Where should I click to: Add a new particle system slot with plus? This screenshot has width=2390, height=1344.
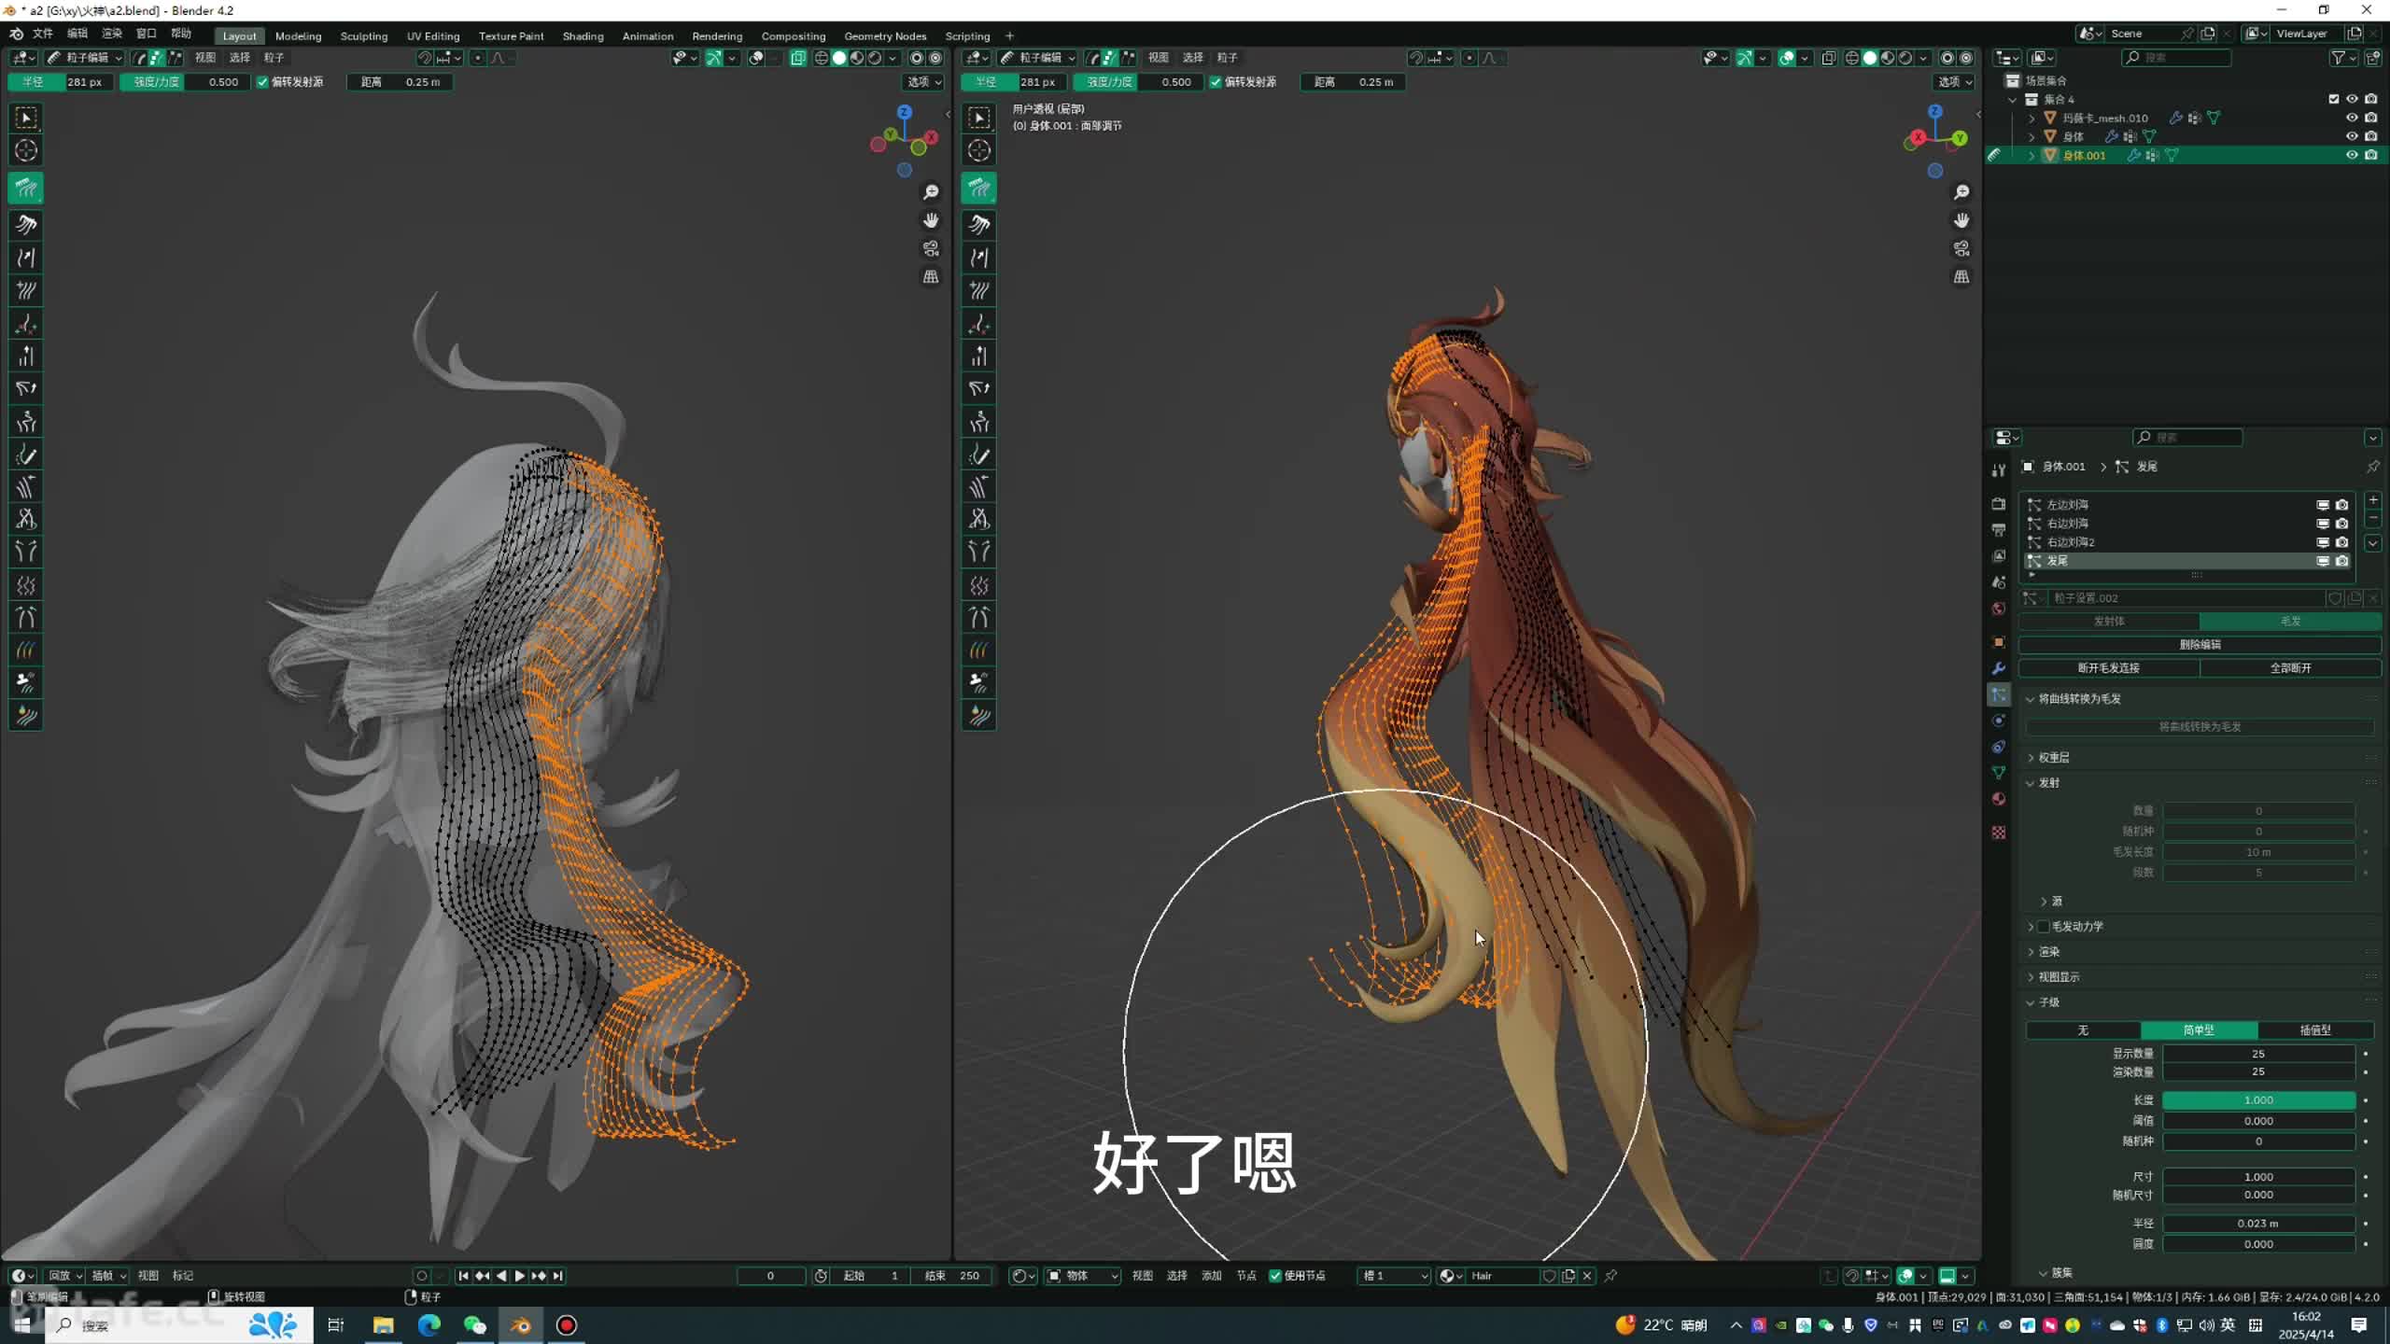coord(2373,501)
